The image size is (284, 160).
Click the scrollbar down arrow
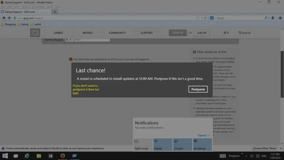tap(282, 143)
